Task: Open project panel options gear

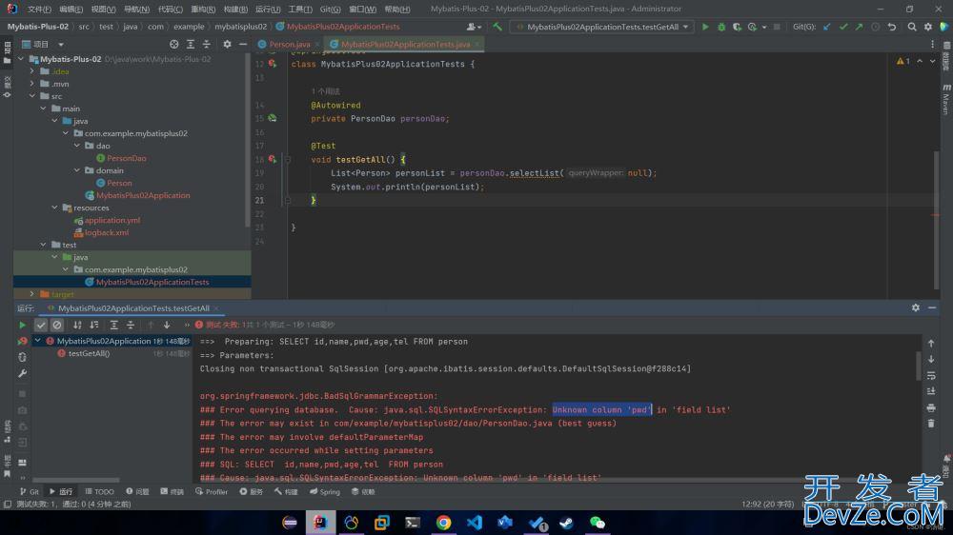Action: [227, 45]
